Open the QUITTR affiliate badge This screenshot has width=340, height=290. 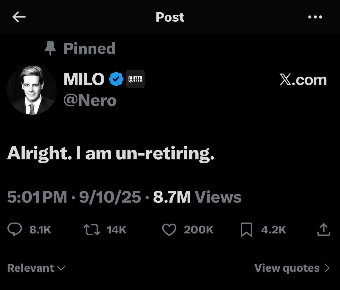tap(135, 79)
